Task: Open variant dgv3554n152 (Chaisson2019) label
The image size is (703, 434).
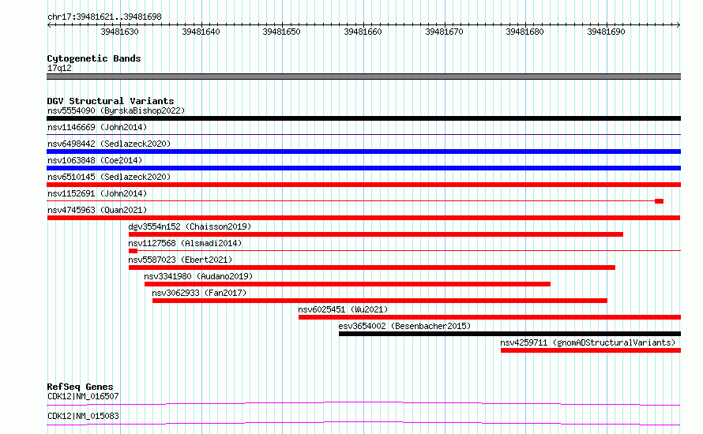Action: (x=190, y=226)
